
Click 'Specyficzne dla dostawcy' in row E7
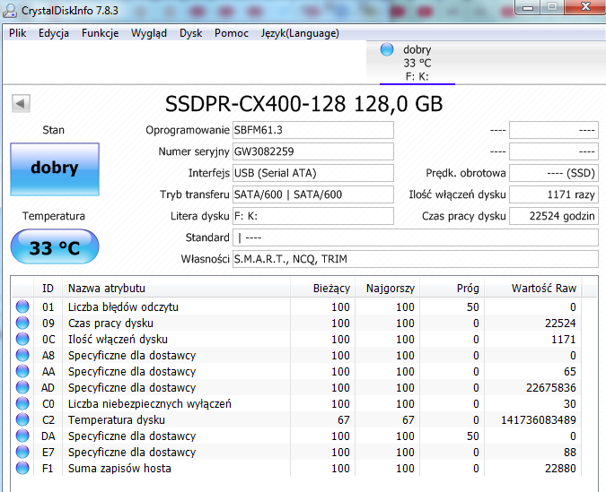coord(132,452)
